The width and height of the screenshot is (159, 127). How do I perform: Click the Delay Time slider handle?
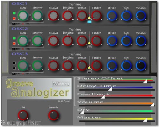(110, 89)
